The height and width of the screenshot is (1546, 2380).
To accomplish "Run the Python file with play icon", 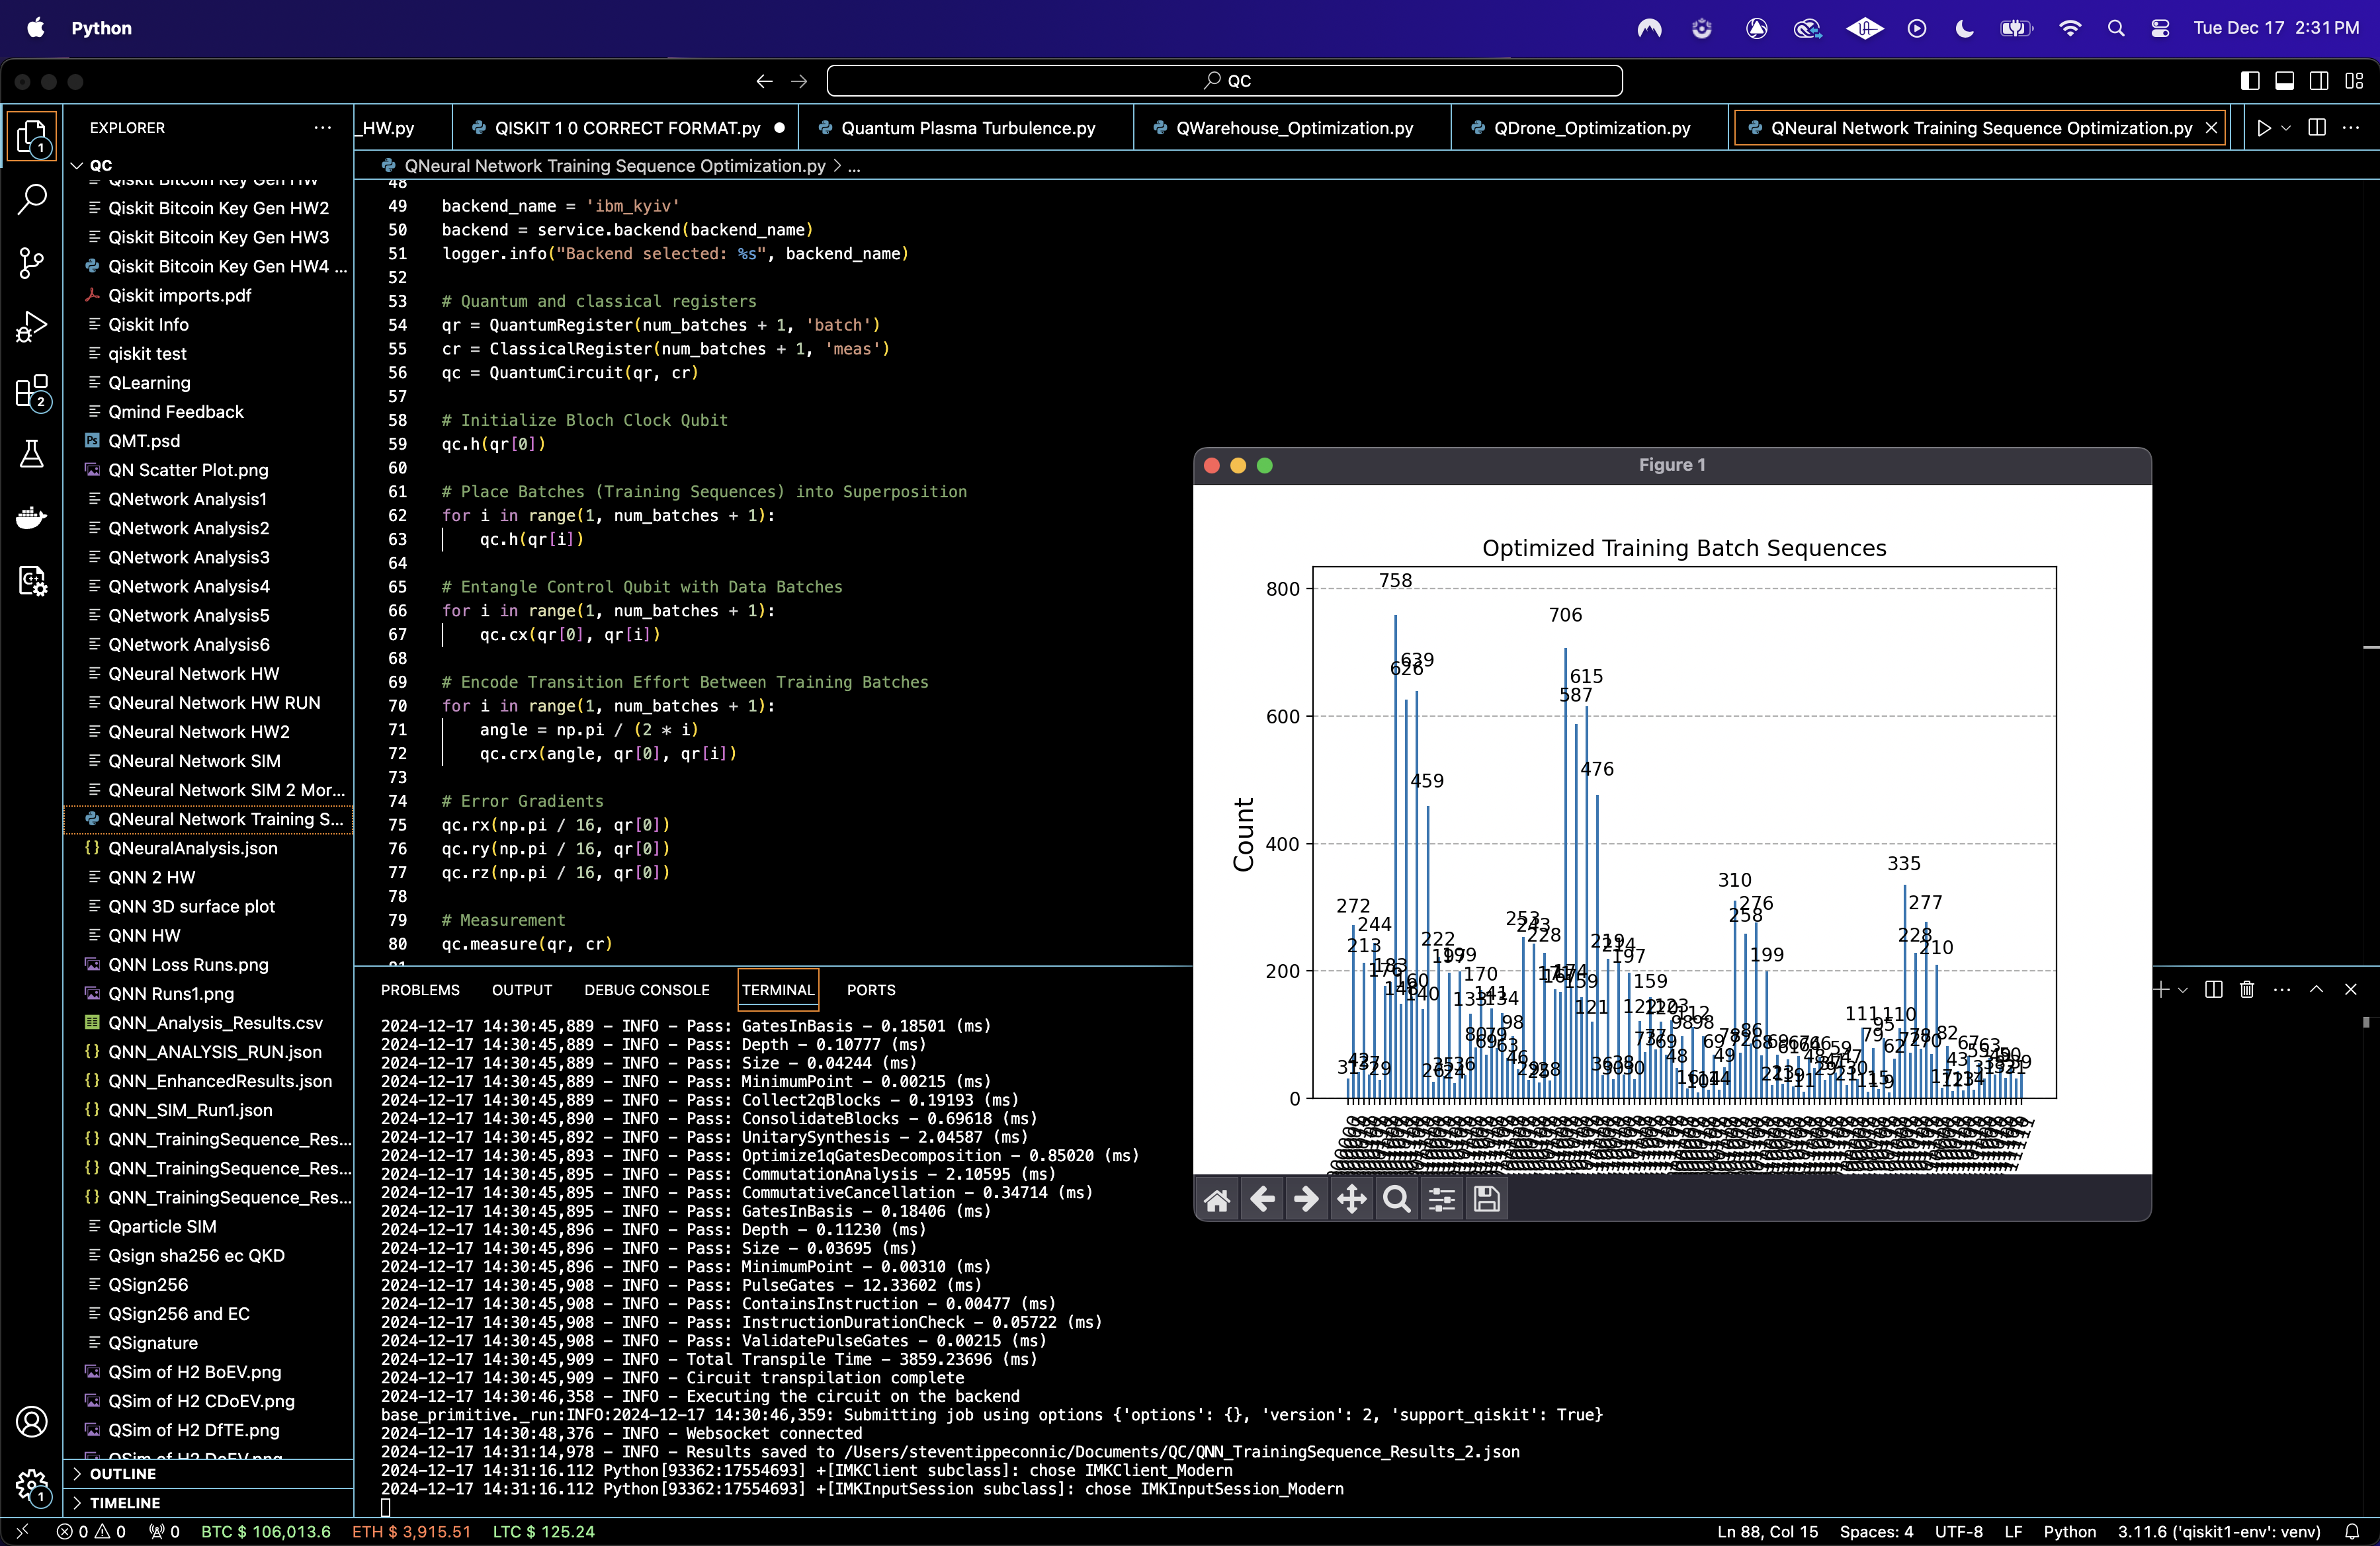I will pos(2264,128).
